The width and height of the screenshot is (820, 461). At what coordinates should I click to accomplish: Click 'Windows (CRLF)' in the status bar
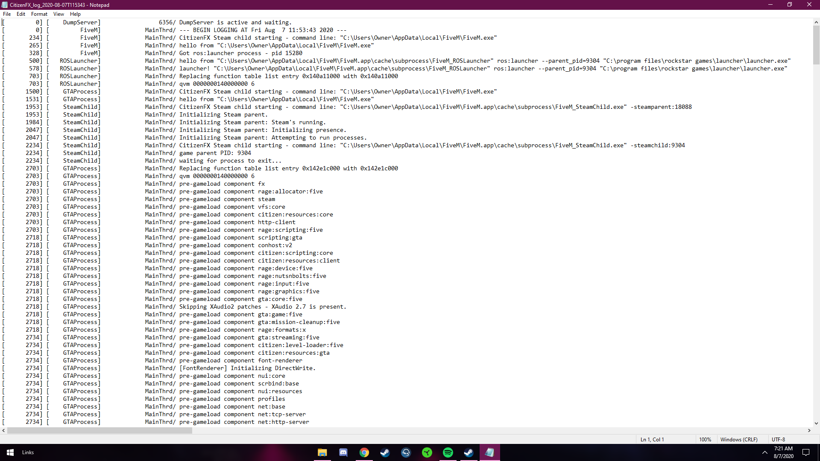tap(739, 440)
